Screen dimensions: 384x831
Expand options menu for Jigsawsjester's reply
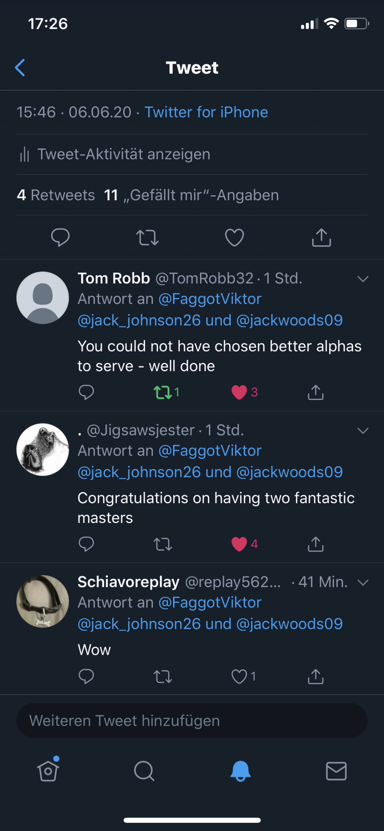(363, 431)
